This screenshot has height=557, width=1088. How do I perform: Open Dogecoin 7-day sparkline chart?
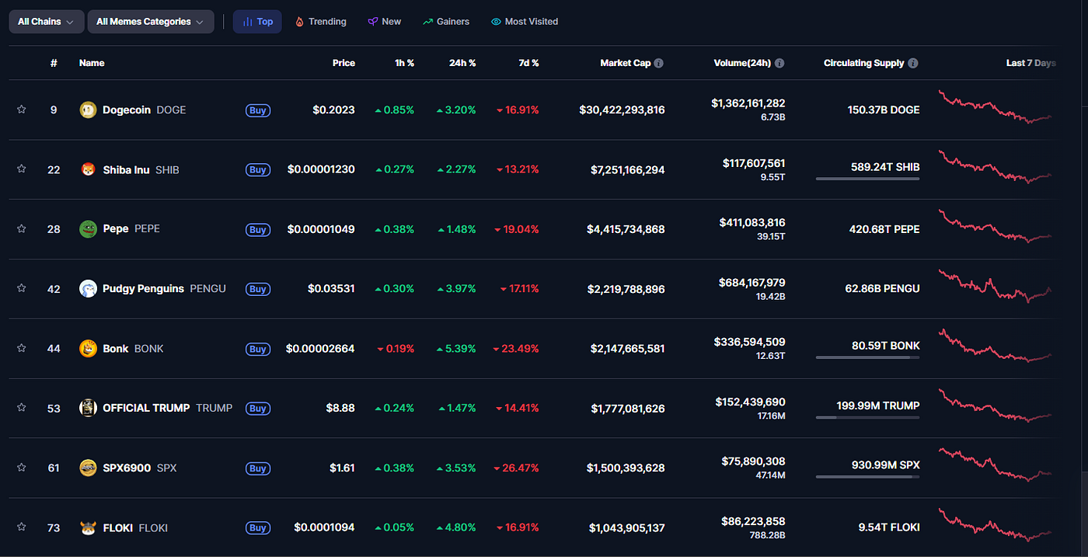(996, 107)
